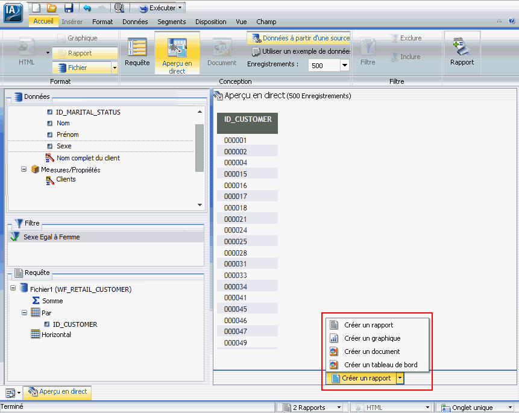519x413 pixels.
Task: Open the Enregistrements count dropdown
Action: tap(345, 65)
